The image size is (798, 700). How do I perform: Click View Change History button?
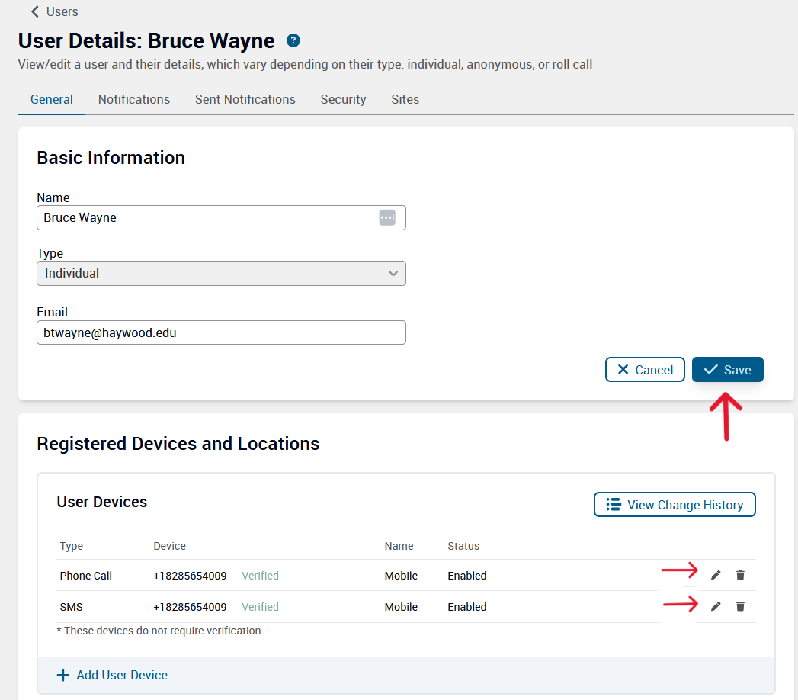(675, 505)
